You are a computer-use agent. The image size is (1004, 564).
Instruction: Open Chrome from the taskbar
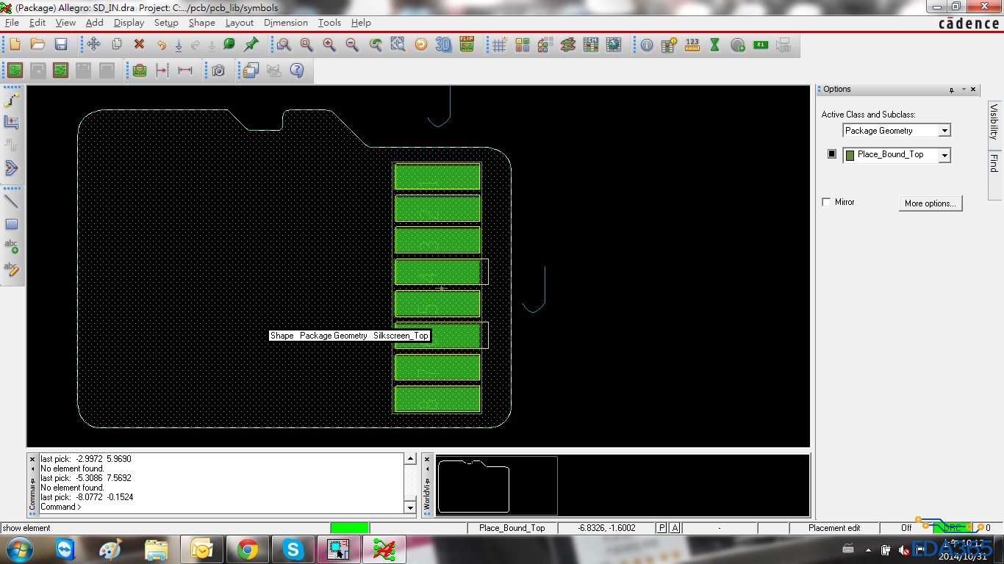click(248, 549)
